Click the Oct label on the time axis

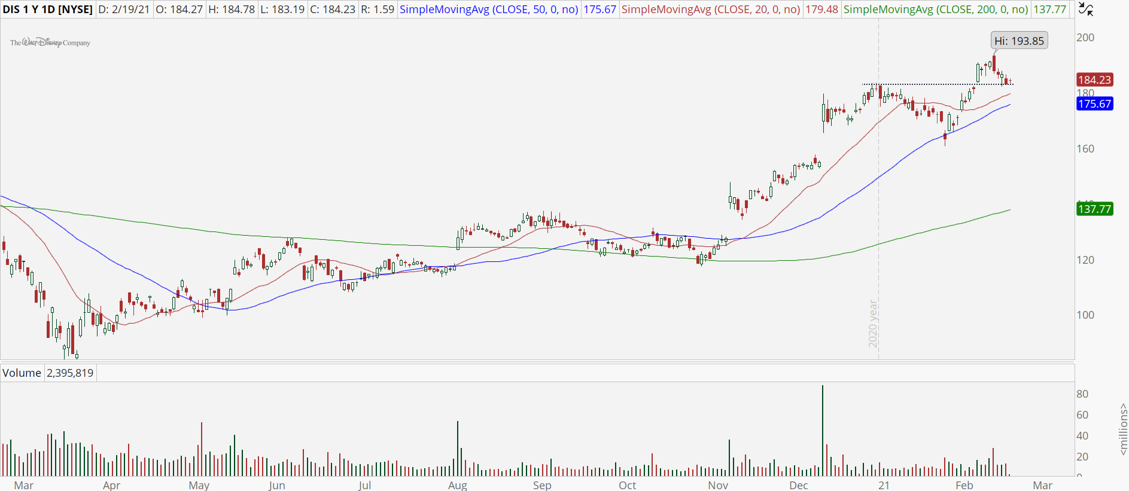(628, 485)
